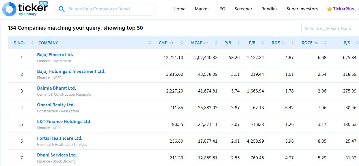Image resolution: width=359 pixels, height=166 pixels.
Task: Sort by S.NO. column arrows
Action: tap(32, 43)
